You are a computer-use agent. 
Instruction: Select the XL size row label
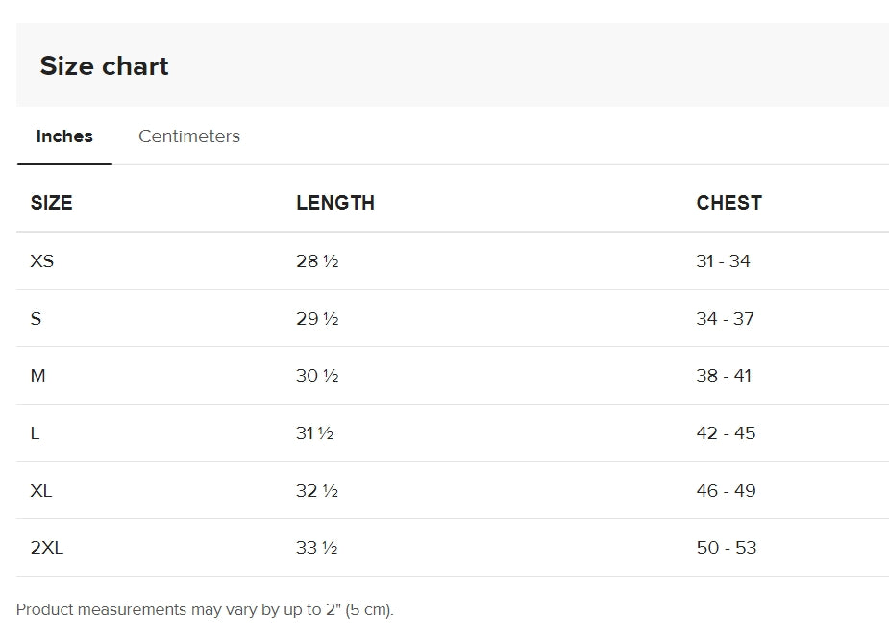pyautogui.click(x=40, y=490)
